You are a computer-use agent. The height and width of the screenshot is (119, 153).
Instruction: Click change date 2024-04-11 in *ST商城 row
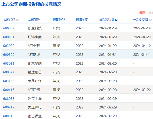[142, 54]
